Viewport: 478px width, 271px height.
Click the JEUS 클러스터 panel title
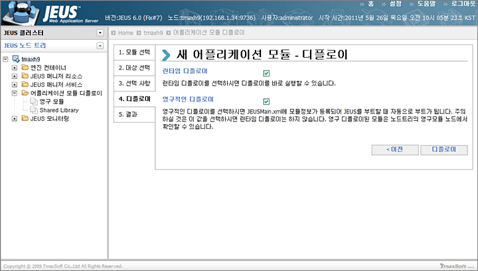click(23, 33)
